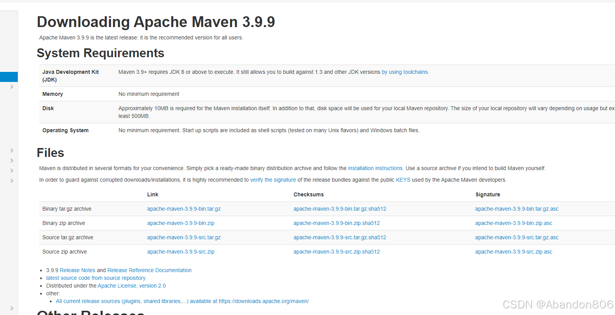Click the 'Checksums' column header
The width and height of the screenshot is (615, 315).
tap(309, 194)
